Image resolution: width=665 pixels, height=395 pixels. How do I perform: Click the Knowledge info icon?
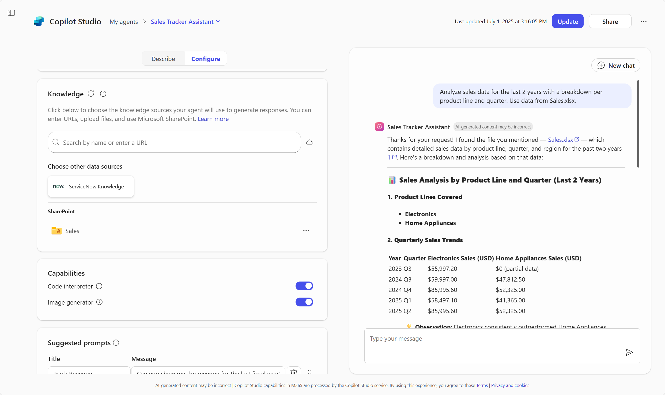point(103,94)
